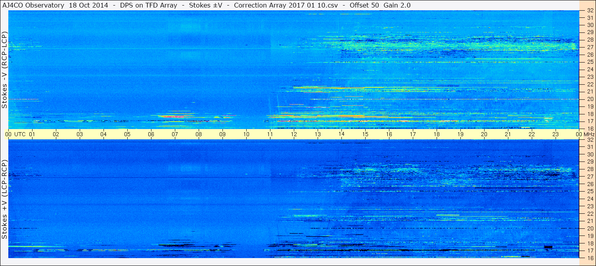Image resolution: width=596 pixels, height=266 pixels.
Task: Click the 15 hour axis label
Action: coord(365,135)
